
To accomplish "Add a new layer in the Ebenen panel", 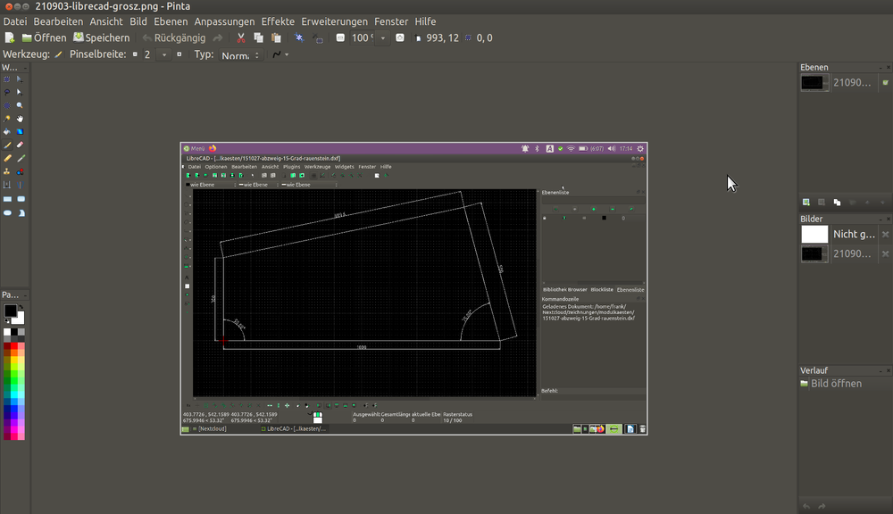I will click(806, 203).
